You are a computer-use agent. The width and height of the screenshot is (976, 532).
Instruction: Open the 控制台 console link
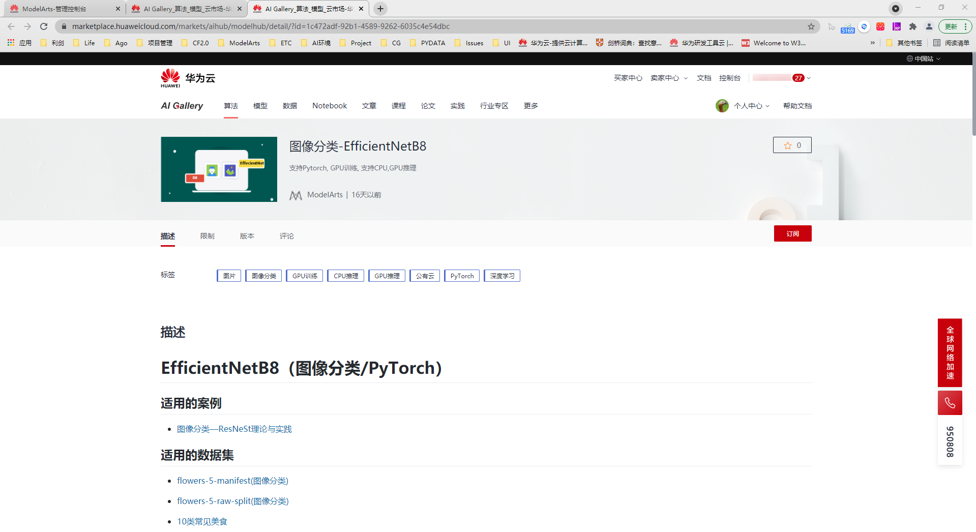[730, 78]
